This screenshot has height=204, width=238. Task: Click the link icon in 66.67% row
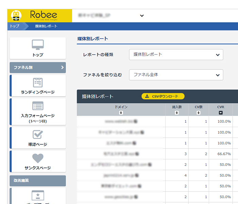[x=137, y=154]
